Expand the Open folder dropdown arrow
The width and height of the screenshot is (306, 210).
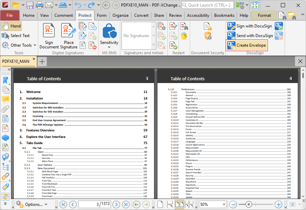[x=23, y=5]
